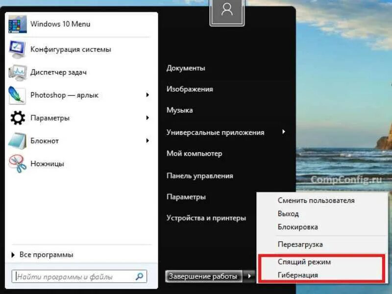Launch the Ножницы scissors icon
The image size is (392, 294).
click(x=18, y=164)
